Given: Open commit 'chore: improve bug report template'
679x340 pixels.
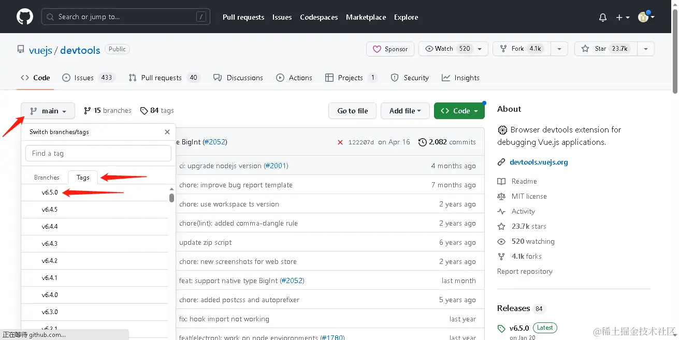Looking at the screenshot, I should [236, 185].
